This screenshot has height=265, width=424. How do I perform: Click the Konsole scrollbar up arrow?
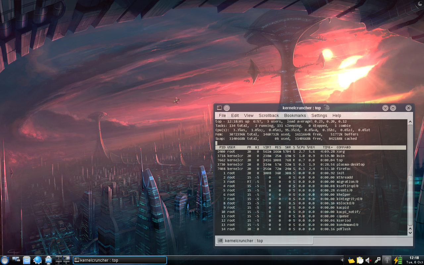coord(410,122)
